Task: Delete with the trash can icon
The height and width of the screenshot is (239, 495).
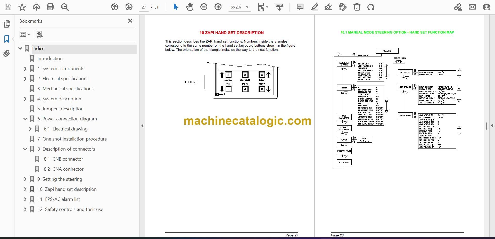Action: [x=357, y=7]
